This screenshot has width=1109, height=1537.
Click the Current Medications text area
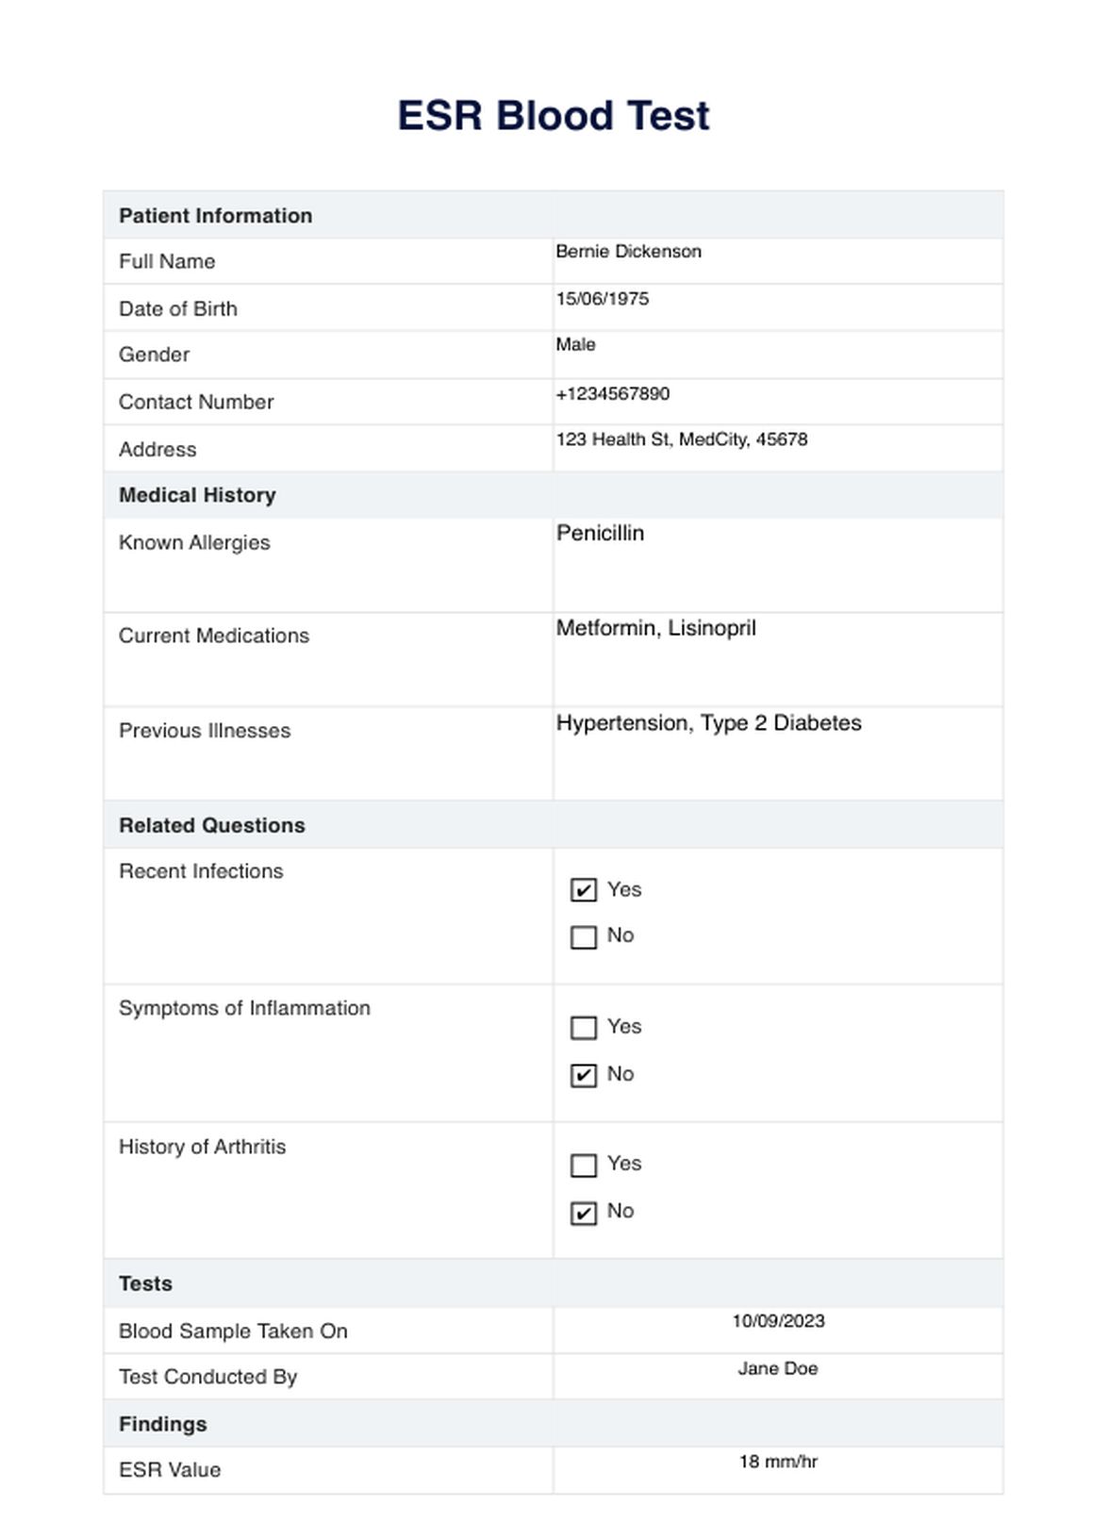tap(777, 658)
